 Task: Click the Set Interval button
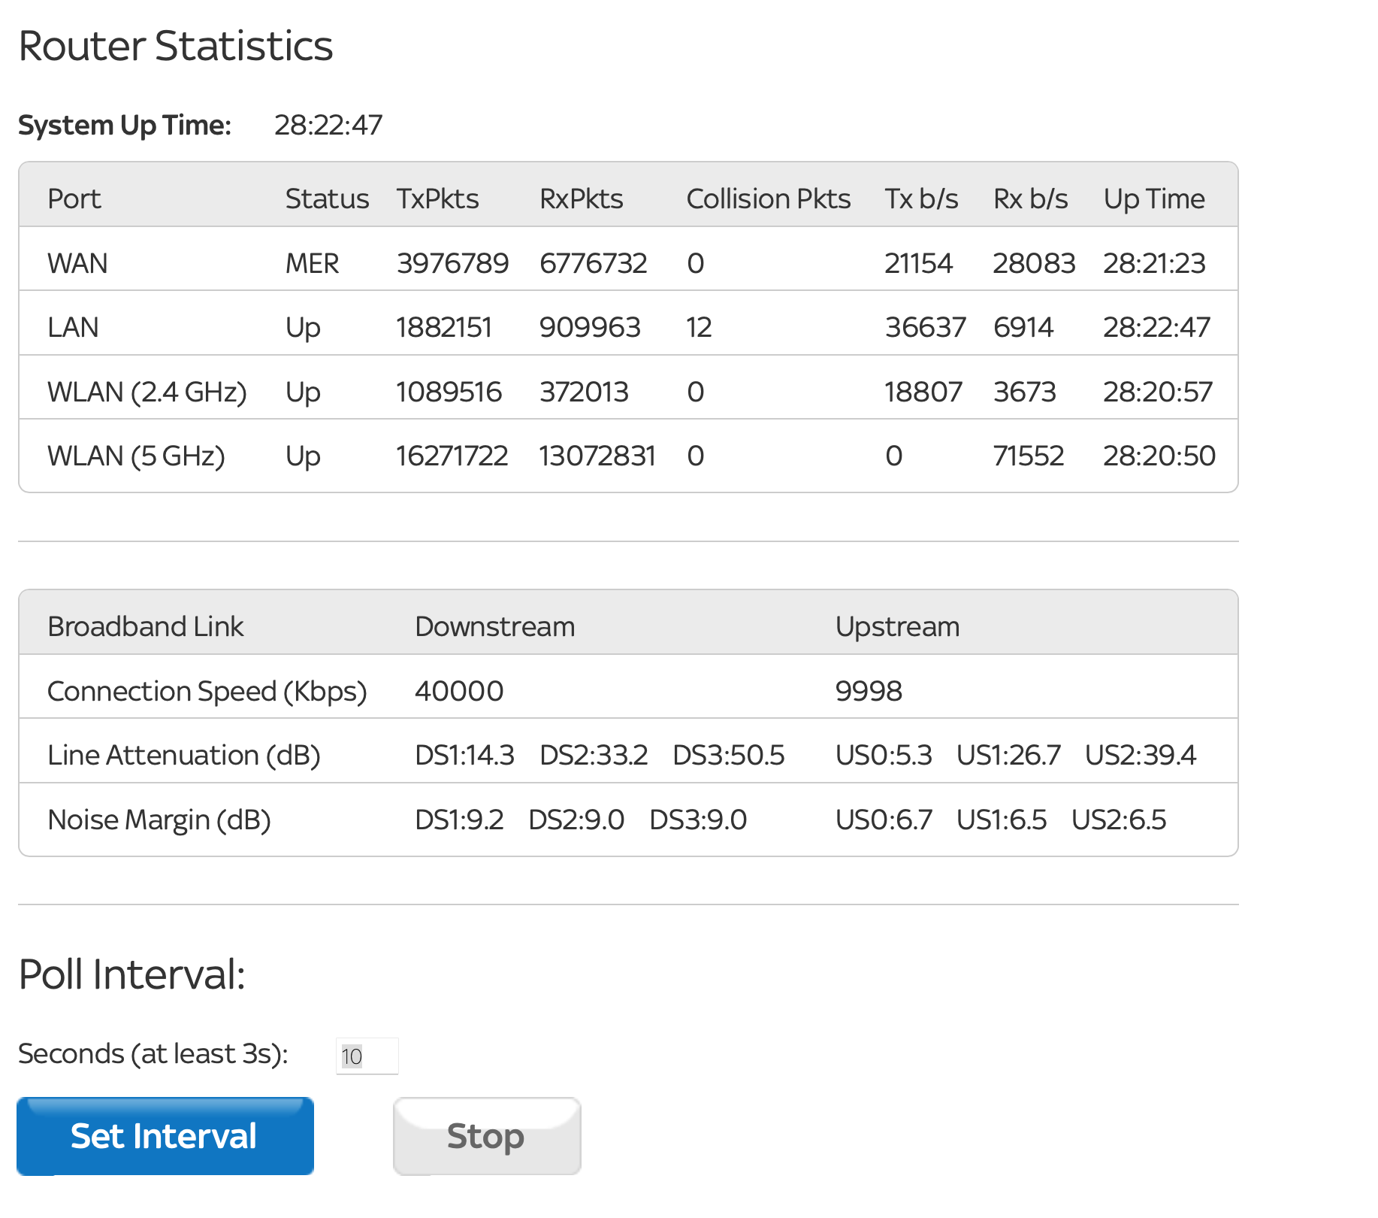165,1135
